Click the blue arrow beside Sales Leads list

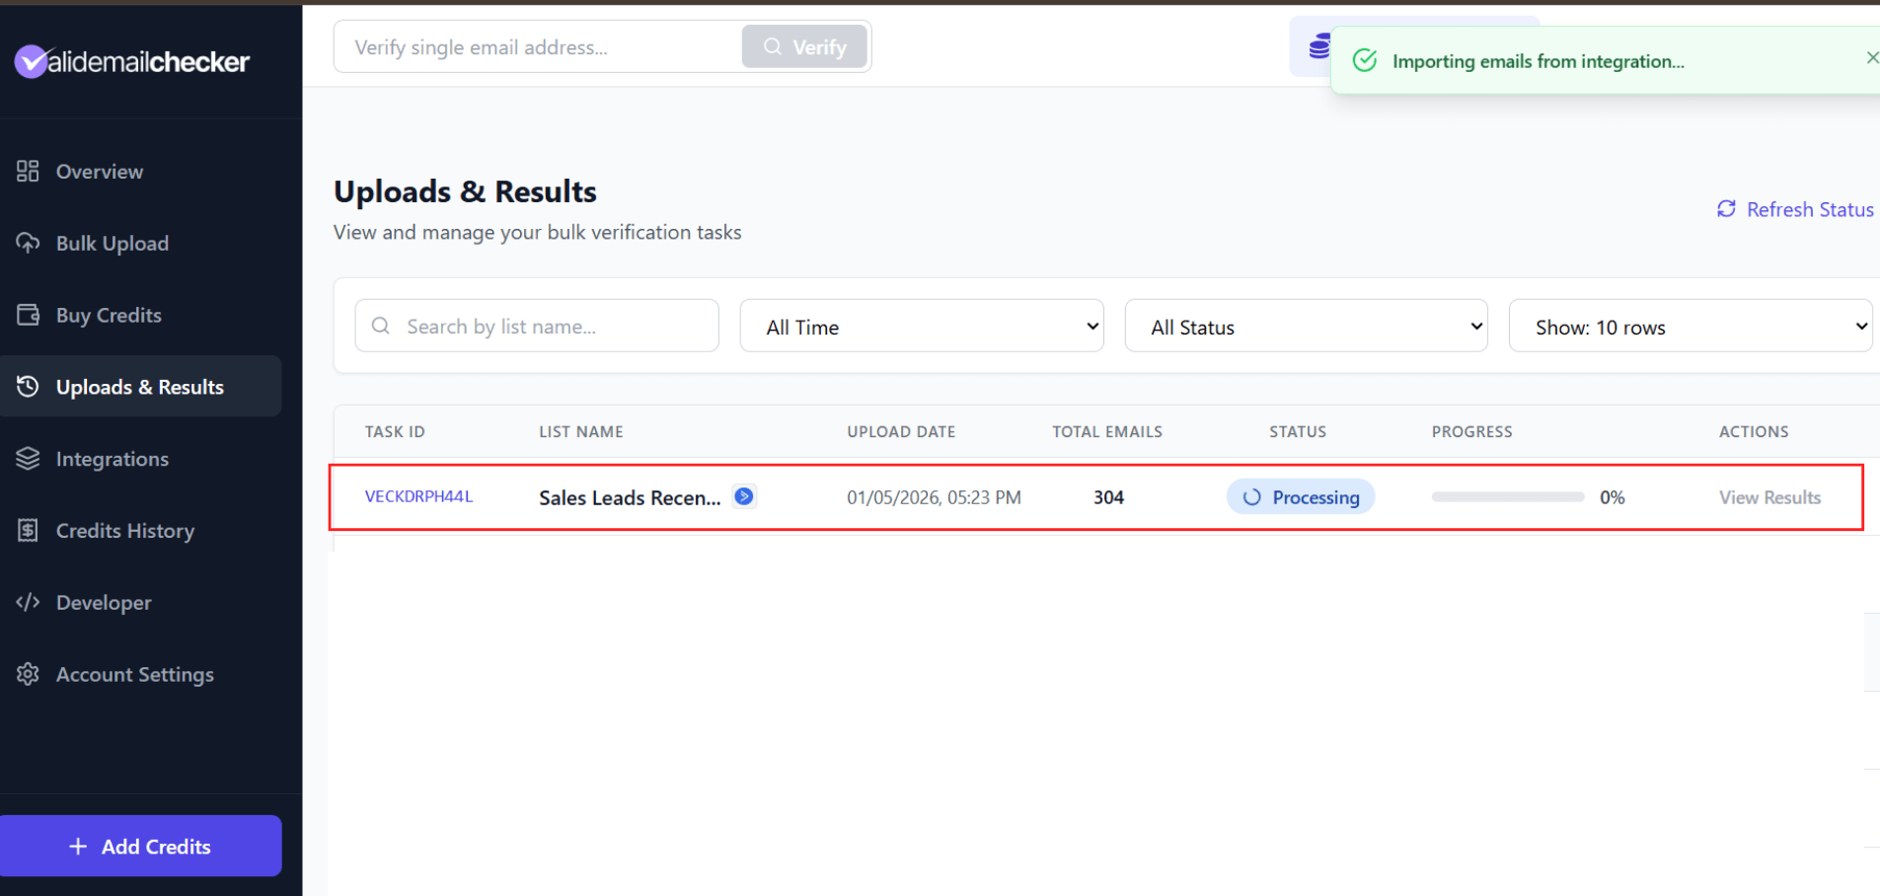[744, 496]
